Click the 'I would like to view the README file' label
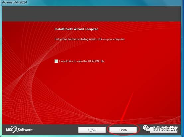 82,61
